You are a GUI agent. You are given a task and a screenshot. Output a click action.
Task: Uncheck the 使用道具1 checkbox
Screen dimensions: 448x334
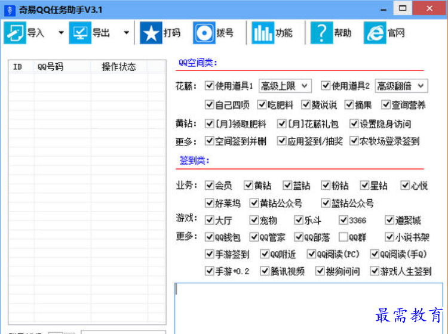tap(209, 85)
